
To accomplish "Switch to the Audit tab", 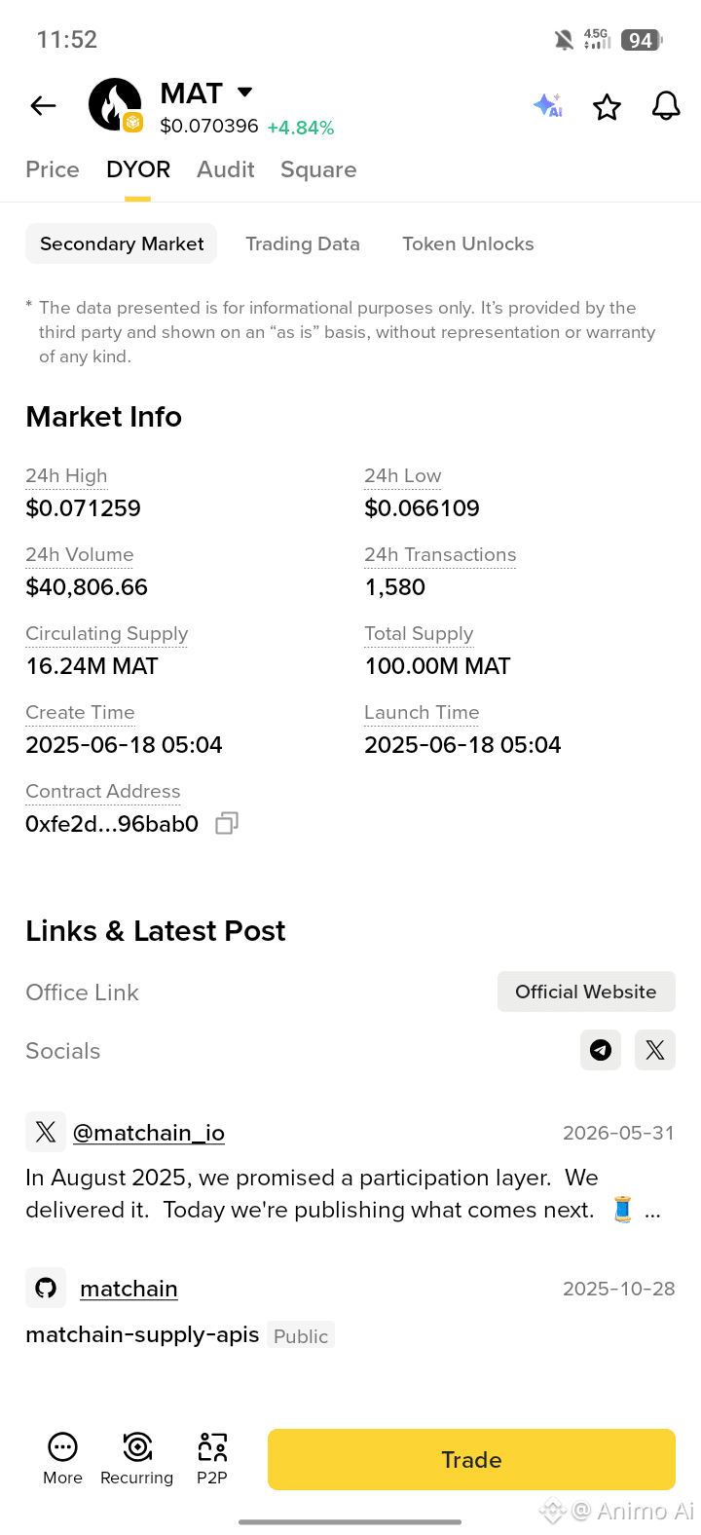I will (x=226, y=169).
